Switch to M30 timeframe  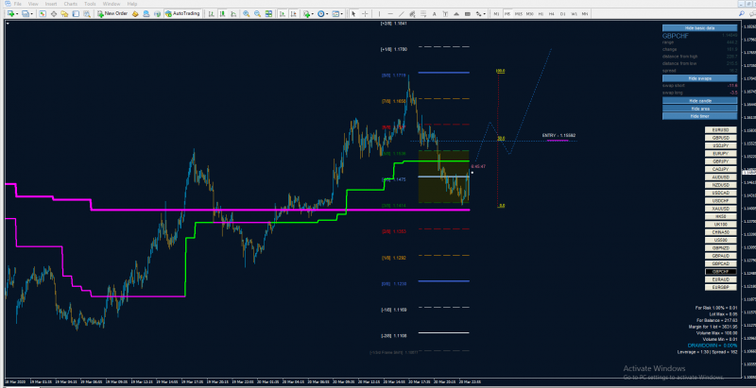point(529,14)
